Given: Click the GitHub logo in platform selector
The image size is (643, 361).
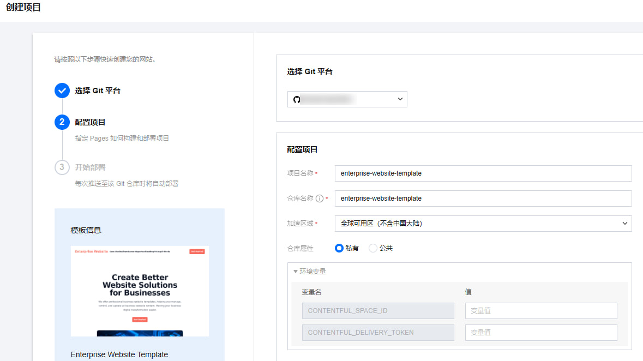Looking at the screenshot, I should (x=297, y=99).
